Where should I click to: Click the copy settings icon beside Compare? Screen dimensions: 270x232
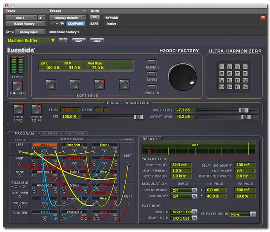pyautogui.click(x=62, y=24)
